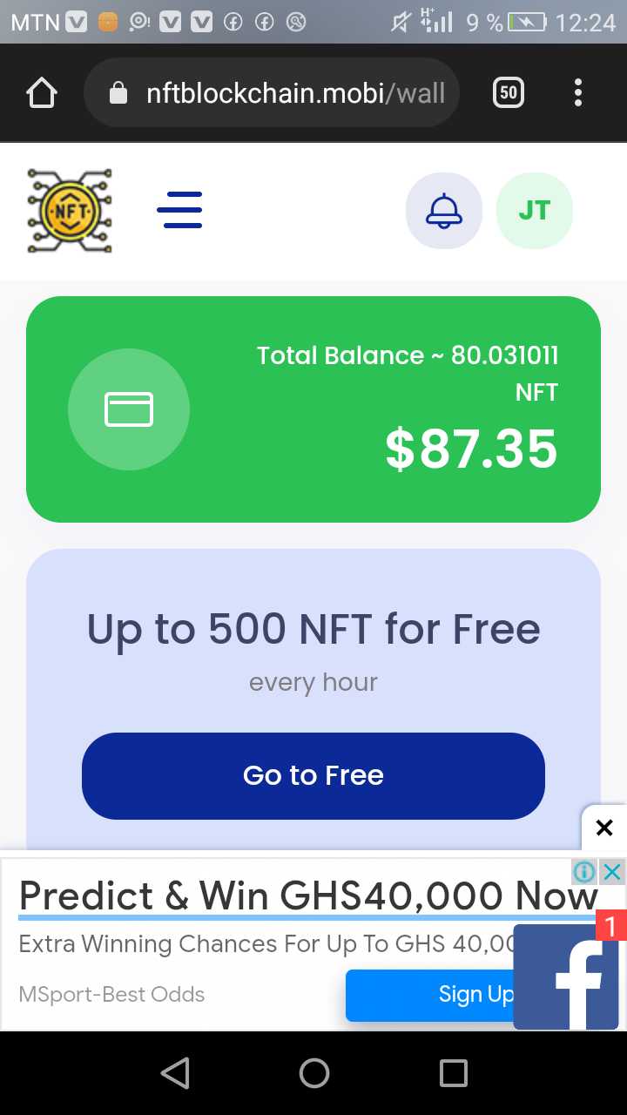This screenshot has height=1115, width=627.
Task: Tap the browser home icon
Action: pyautogui.click(x=42, y=92)
